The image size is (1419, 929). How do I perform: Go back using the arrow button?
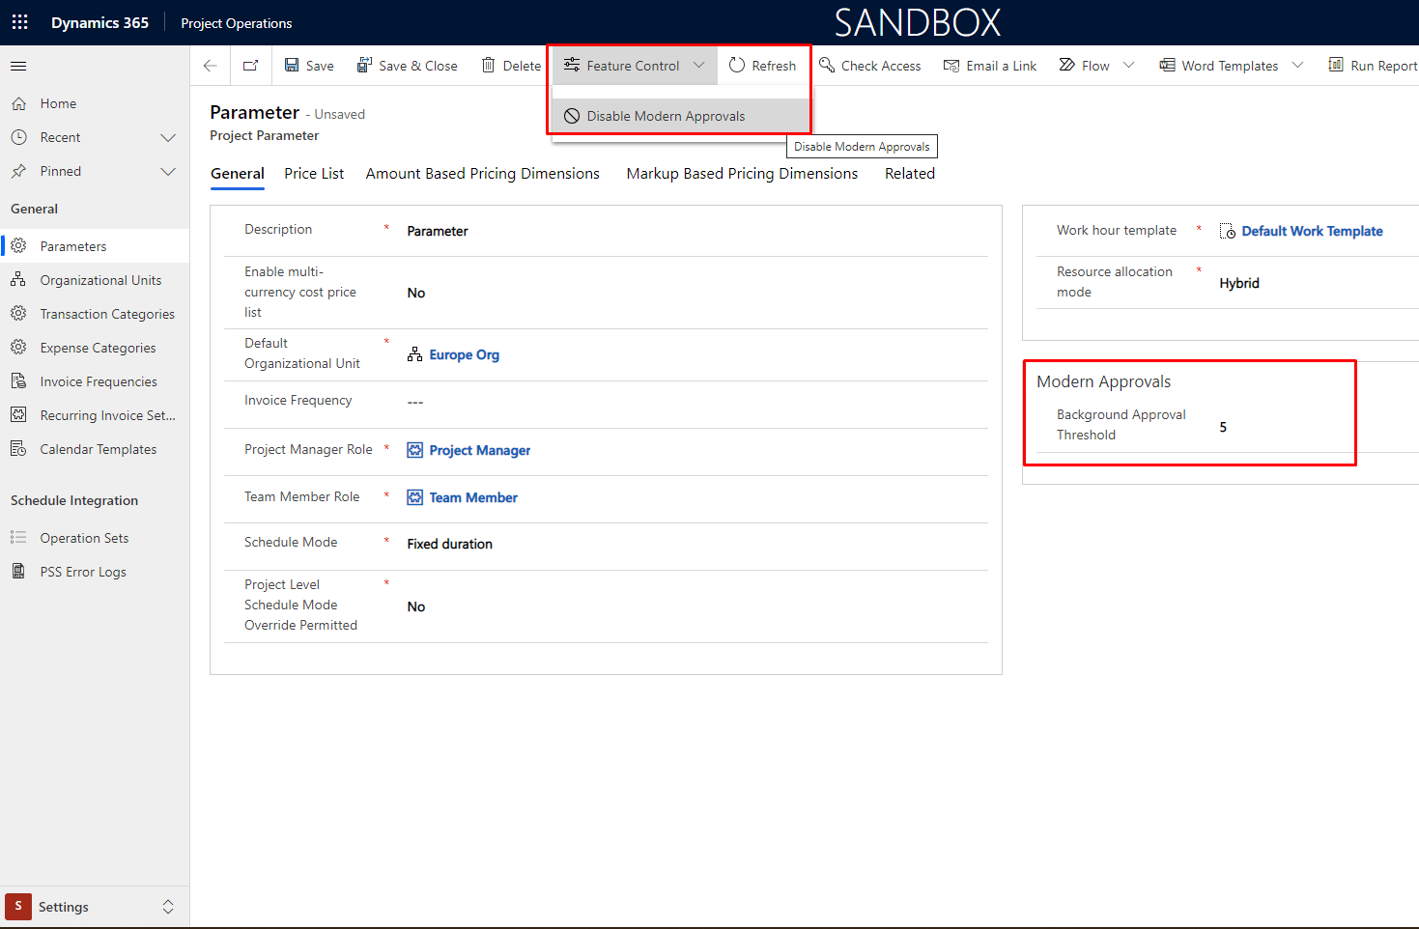(x=210, y=66)
